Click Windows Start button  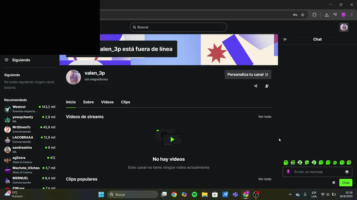101,194
